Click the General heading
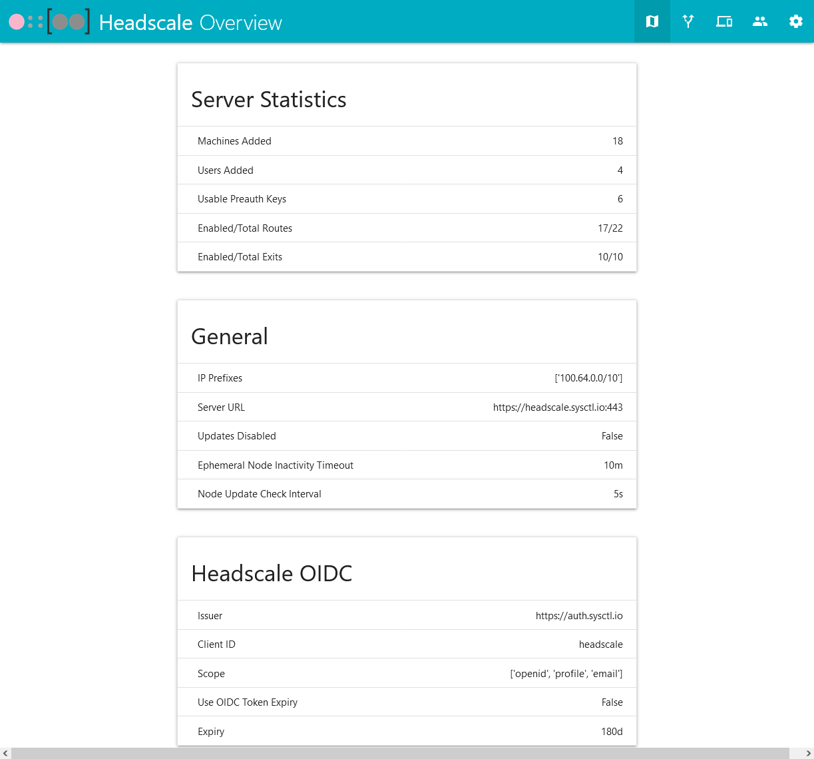 (230, 336)
